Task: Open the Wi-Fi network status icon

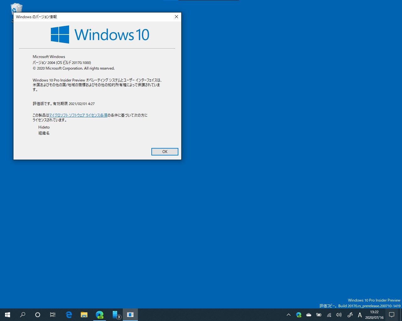Action: [x=329, y=315]
